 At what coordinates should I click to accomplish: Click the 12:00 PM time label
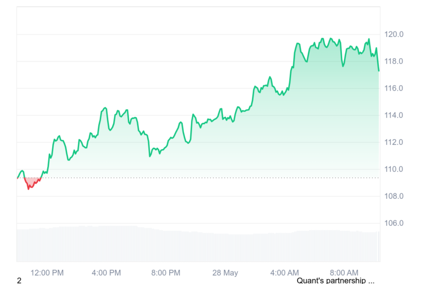tap(47, 272)
